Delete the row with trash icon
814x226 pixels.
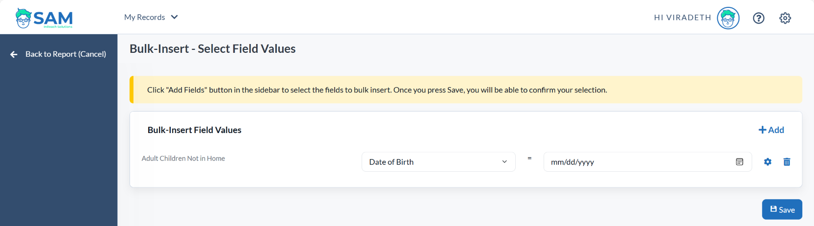(787, 162)
